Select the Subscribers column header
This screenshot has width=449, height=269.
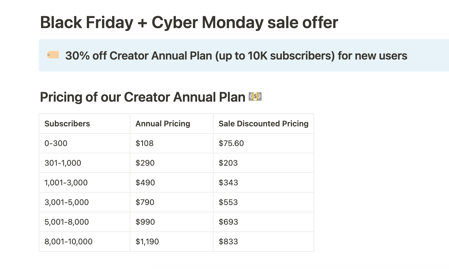point(67,124)
